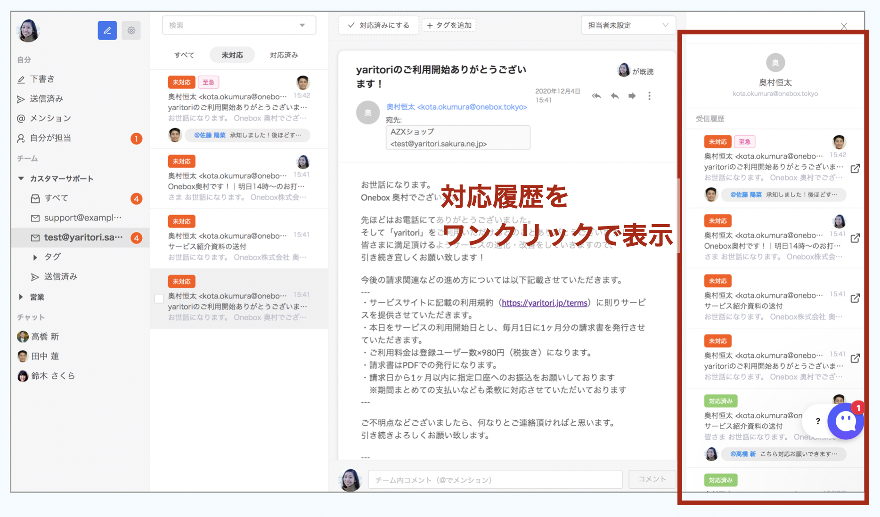Expand the 営業 team section
This screenshot has height=517, width=880.
(21, 297)
